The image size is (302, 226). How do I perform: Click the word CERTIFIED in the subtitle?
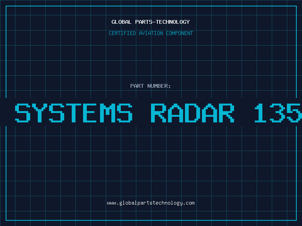122,33
